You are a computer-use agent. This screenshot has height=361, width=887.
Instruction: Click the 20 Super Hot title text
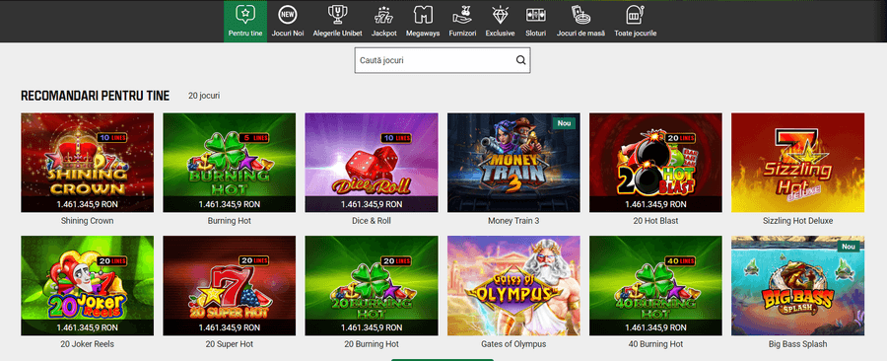[229, 344]
